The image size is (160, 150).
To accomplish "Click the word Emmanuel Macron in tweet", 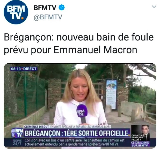I will click(95, 50).
